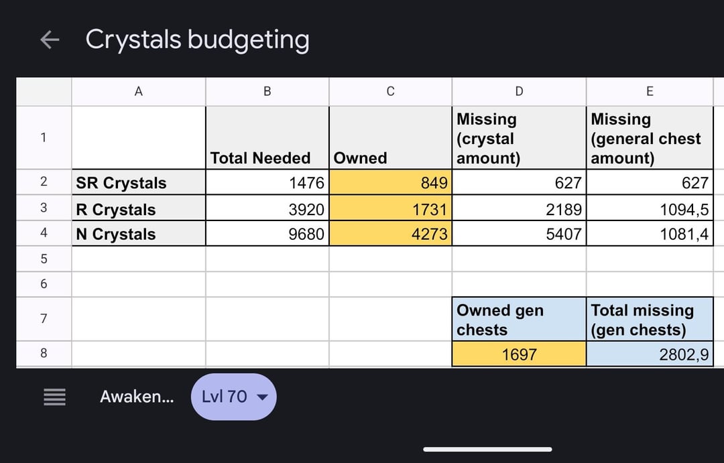This screenshot has height=463, width=724.
Task: Tap the Crystals budgeting document title
Action: [197, 40]
